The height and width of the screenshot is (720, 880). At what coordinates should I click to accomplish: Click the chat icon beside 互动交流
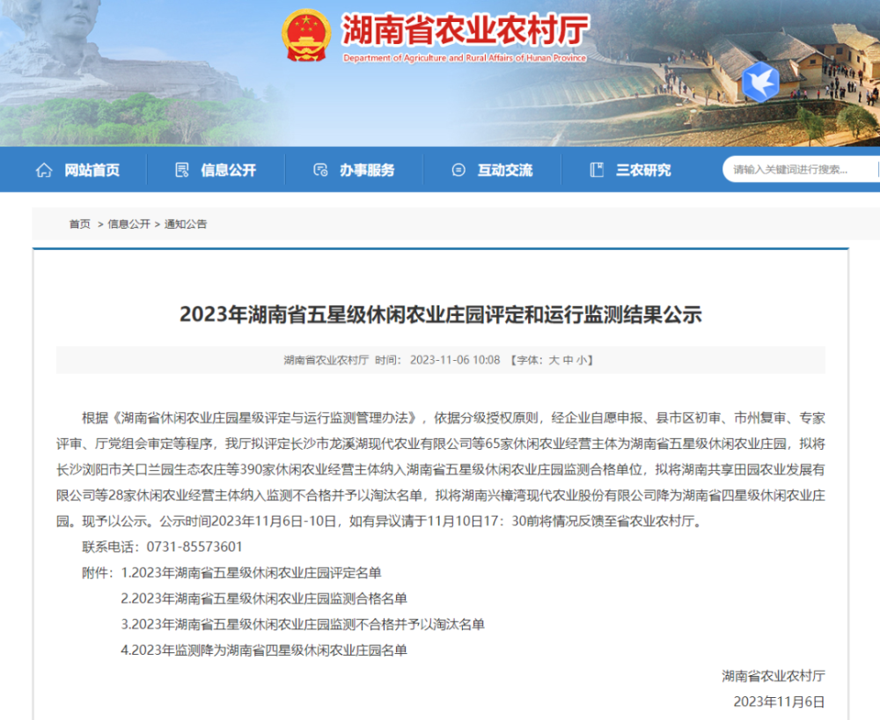[x=458, y=170]
